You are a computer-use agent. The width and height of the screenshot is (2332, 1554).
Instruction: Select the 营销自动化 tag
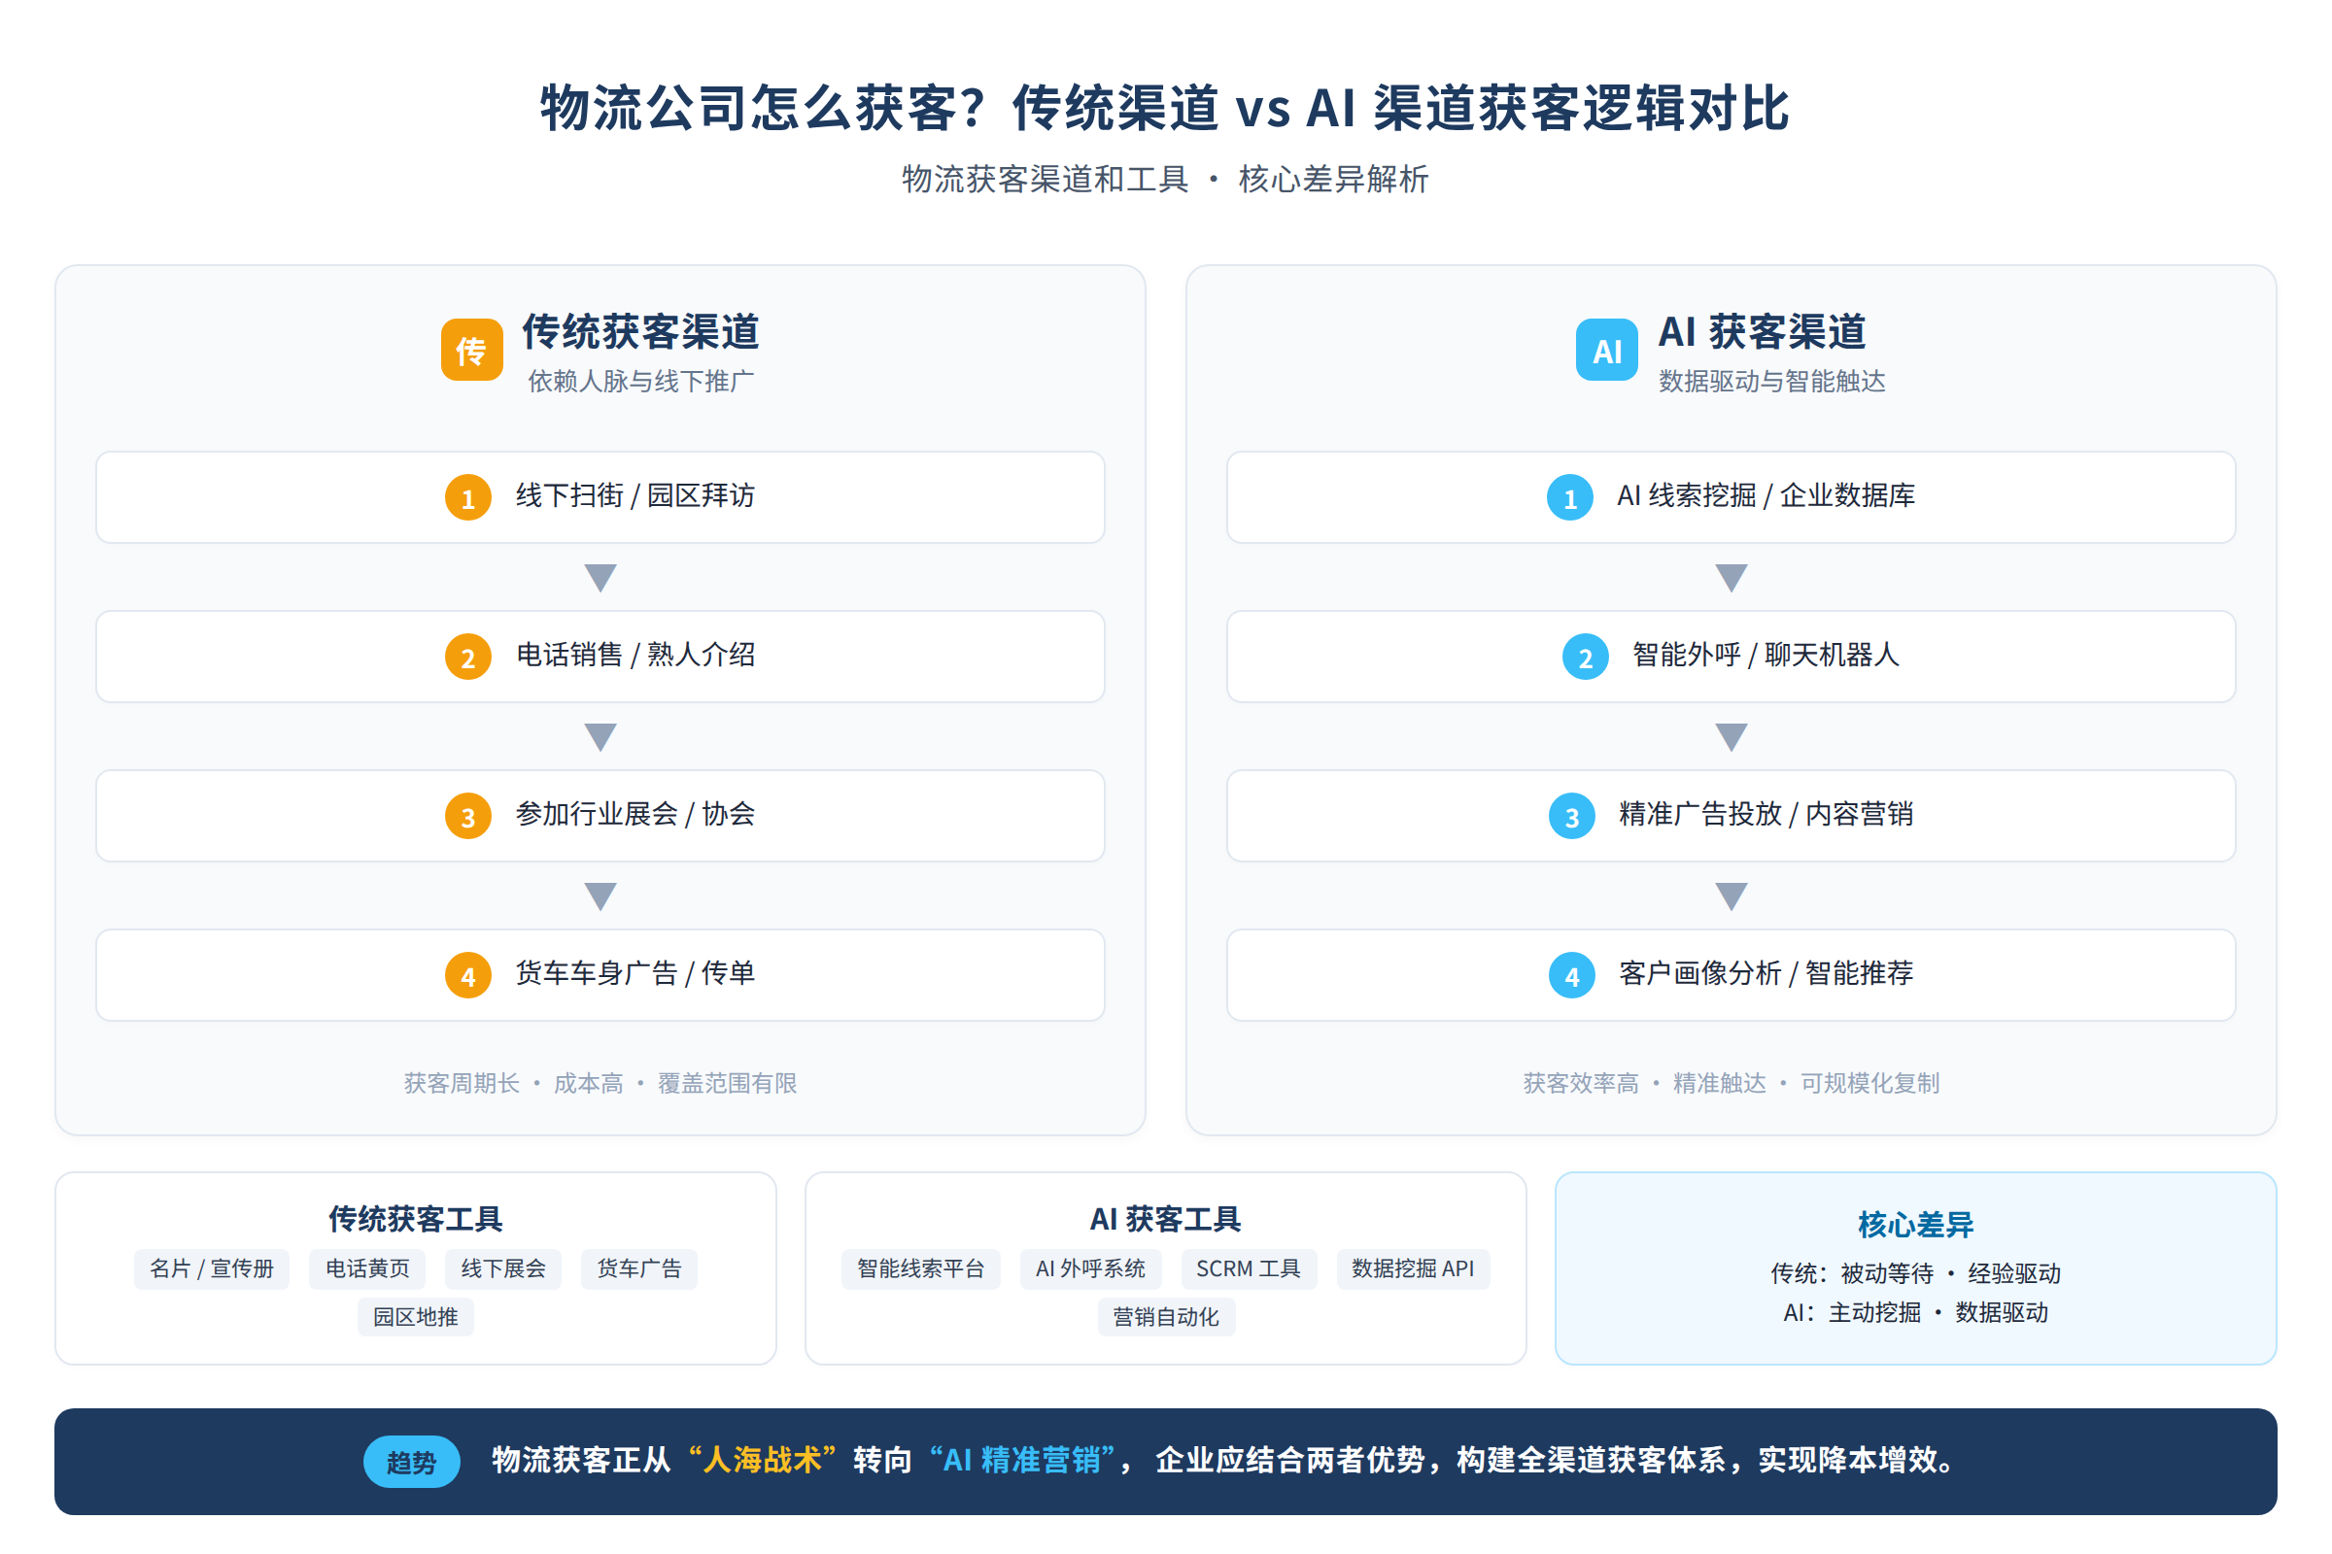point(1166,1317)
